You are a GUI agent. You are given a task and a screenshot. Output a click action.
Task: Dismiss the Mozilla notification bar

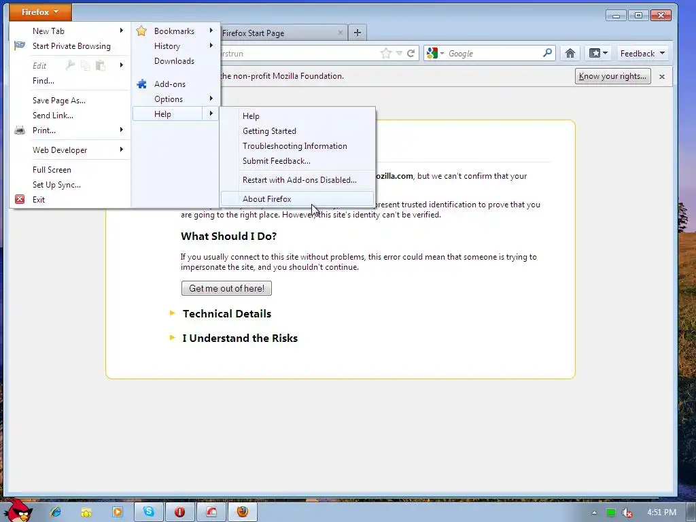[662, 77]
